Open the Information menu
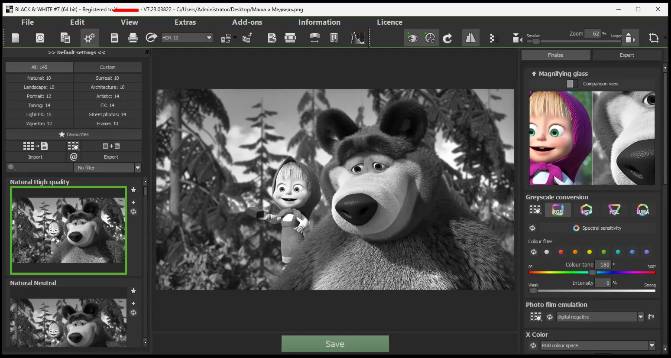This screenshot has height=358, width=671. tap(319, 22)
